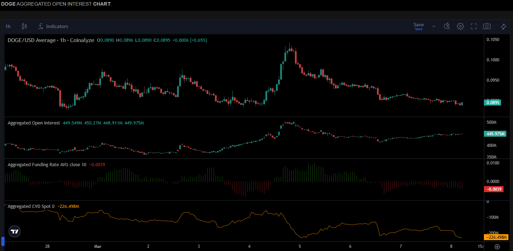Click the swap arrows icon in the toolbar
Screen dimensions: 513x251
pos(503,26)
